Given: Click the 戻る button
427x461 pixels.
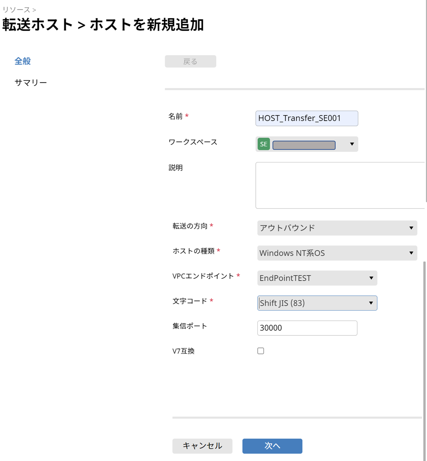Looking at the screenshot, I should (x=191, y=61).
